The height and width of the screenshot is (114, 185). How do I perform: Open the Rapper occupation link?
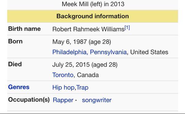(63, 100)
